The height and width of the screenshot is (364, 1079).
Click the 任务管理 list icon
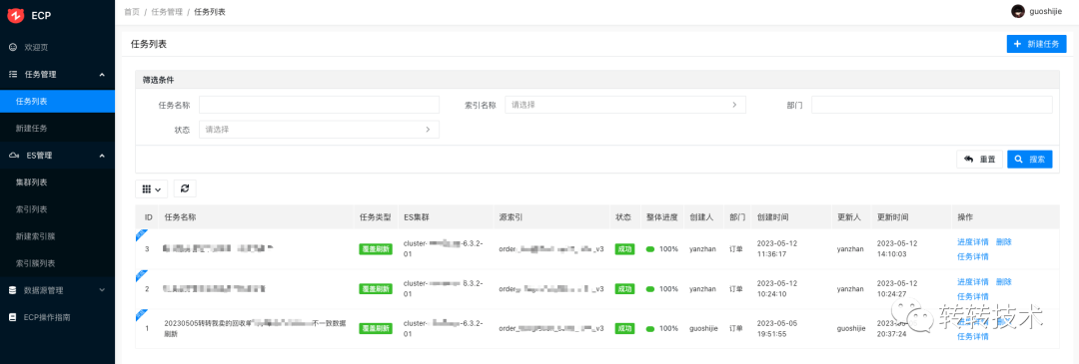[13, 74]
